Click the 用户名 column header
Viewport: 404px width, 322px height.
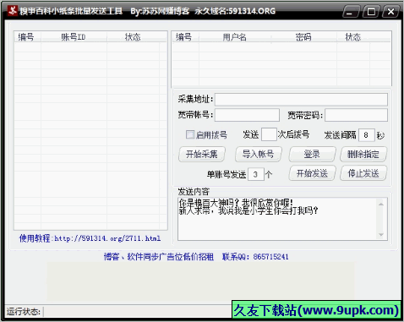point(235,37)
